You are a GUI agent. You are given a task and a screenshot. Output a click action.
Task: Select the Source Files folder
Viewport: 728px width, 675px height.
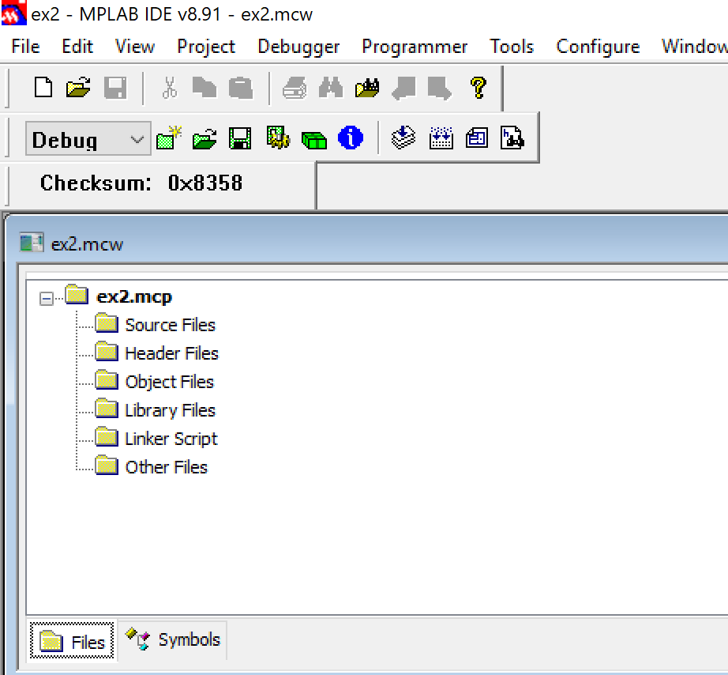pos(170,325)
